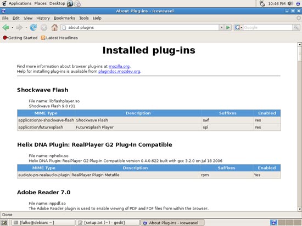Click the 10:46 PM clock
Viewport: 302px width, 226px height.
pyautogui.click(x=277, y=3)
